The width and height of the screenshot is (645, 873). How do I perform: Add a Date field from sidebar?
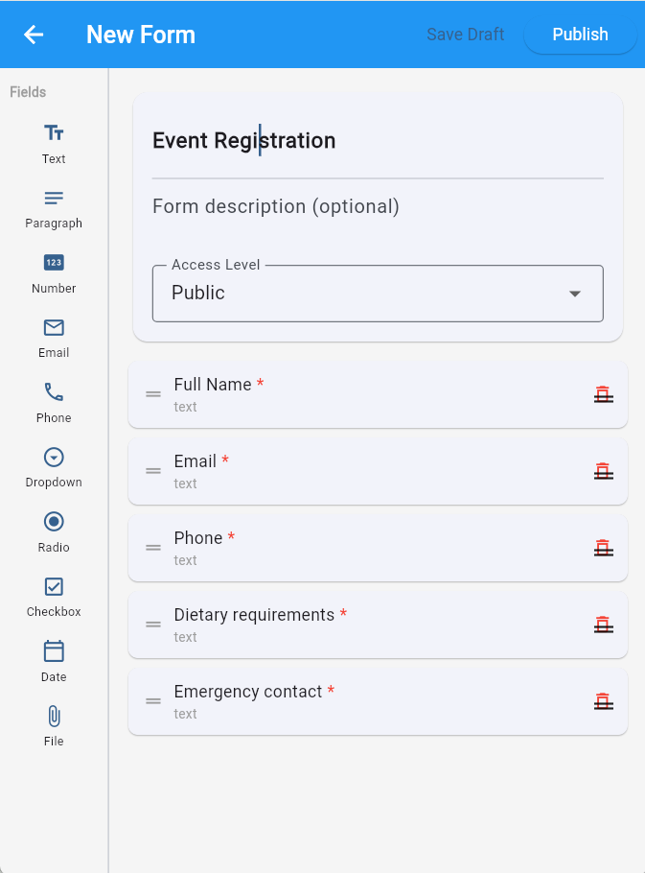54,662
